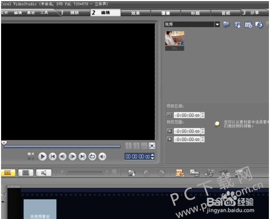
Task: Click the preview range end timecode field
Action: 187,139
